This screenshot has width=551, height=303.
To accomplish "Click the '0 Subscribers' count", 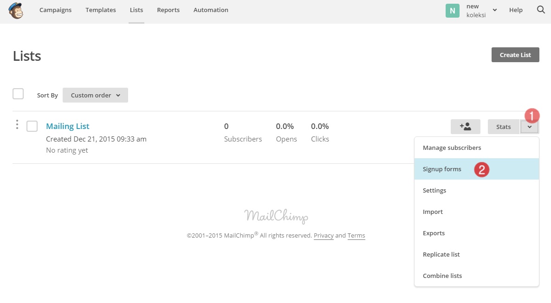I will [x=243, y=132].
